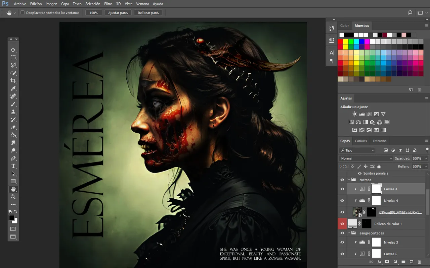Open the Imagen menu
The image size is (430, 268).
[x=51, y=4]
